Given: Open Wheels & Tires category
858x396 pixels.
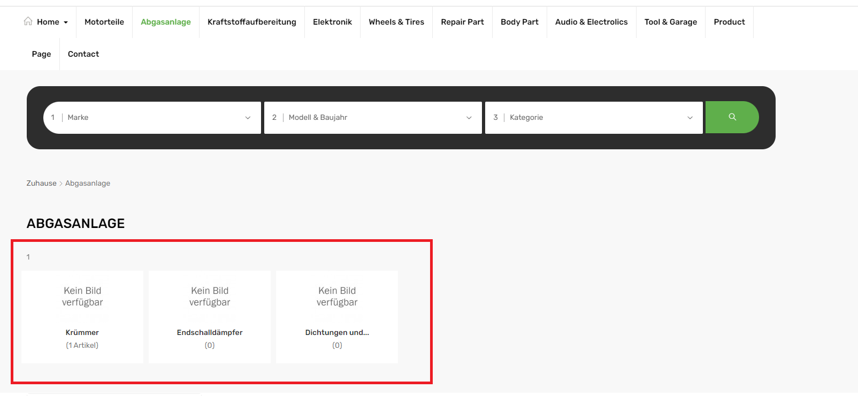Looking at the screenshot, I should (396, 22).
